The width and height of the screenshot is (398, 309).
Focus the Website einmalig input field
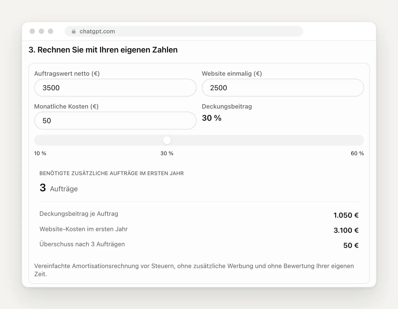coord(283,88)
